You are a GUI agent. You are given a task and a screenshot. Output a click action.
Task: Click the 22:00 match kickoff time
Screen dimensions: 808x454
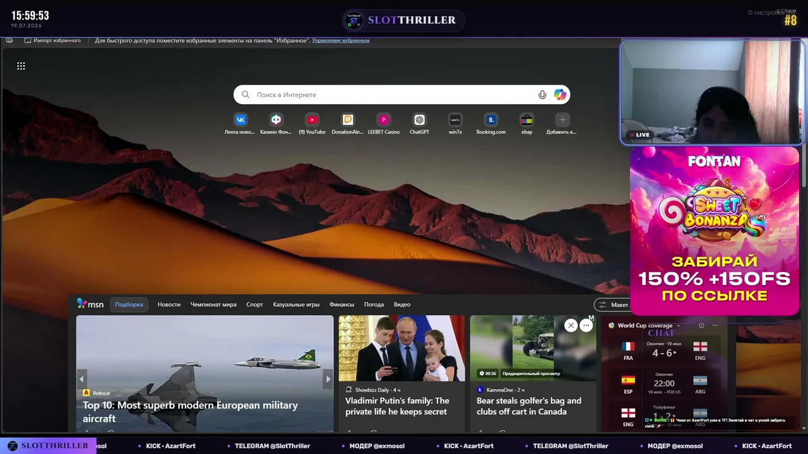click(664, 383)
